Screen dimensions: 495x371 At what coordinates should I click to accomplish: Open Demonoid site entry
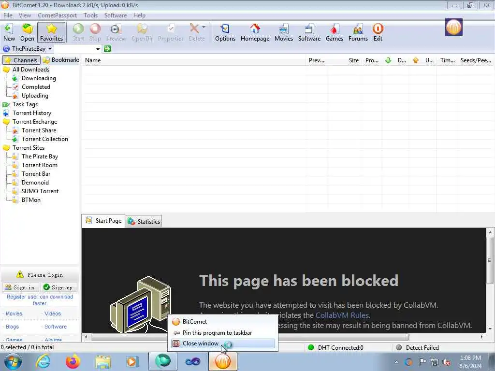pyautogui.click(x=35, y=182)
